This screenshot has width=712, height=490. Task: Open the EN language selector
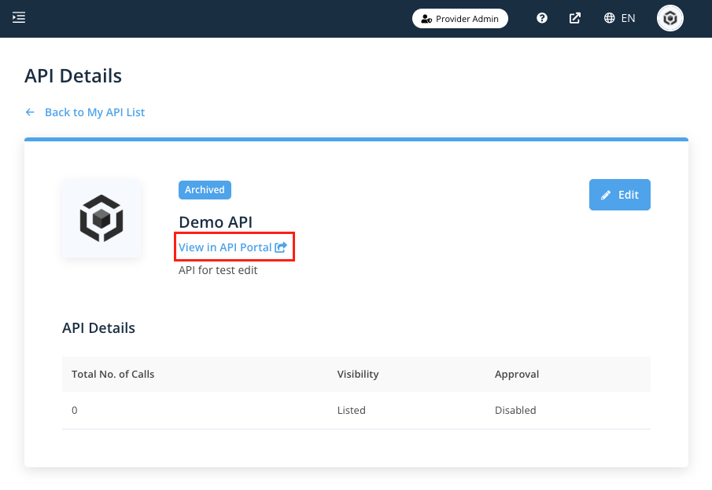tap(619, 19)
